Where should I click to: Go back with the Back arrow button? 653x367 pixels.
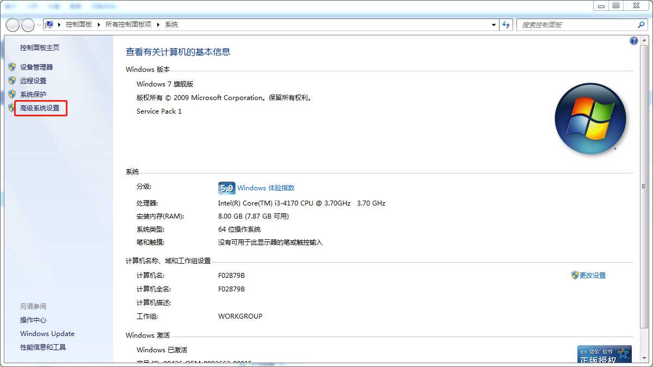pyautogui.click(x=12, y=25)
